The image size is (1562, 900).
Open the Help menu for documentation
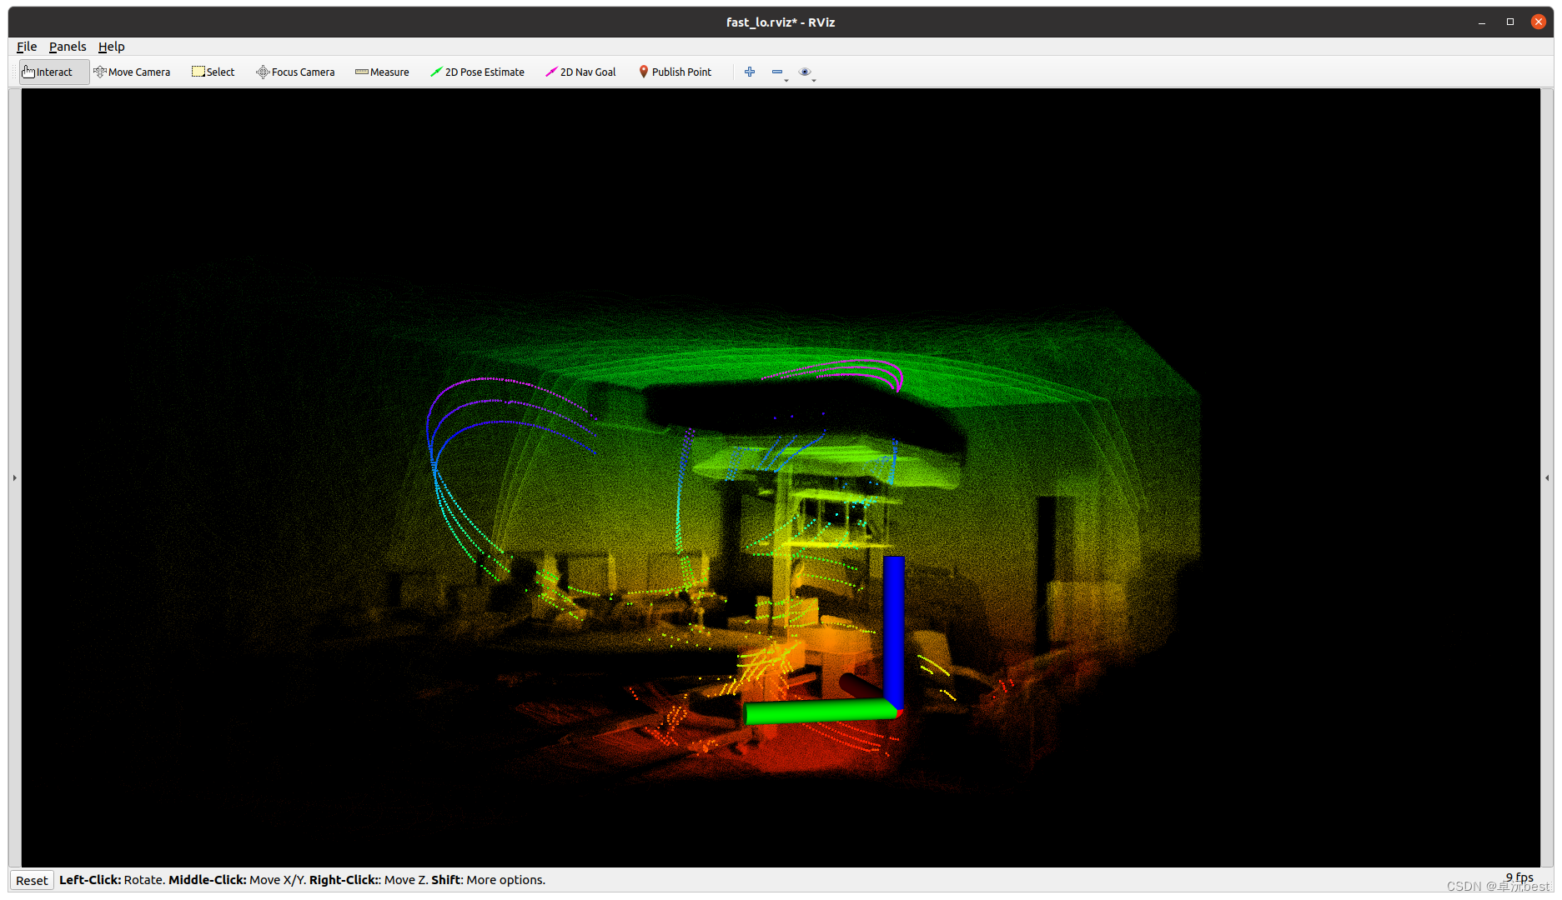point(111,47)
